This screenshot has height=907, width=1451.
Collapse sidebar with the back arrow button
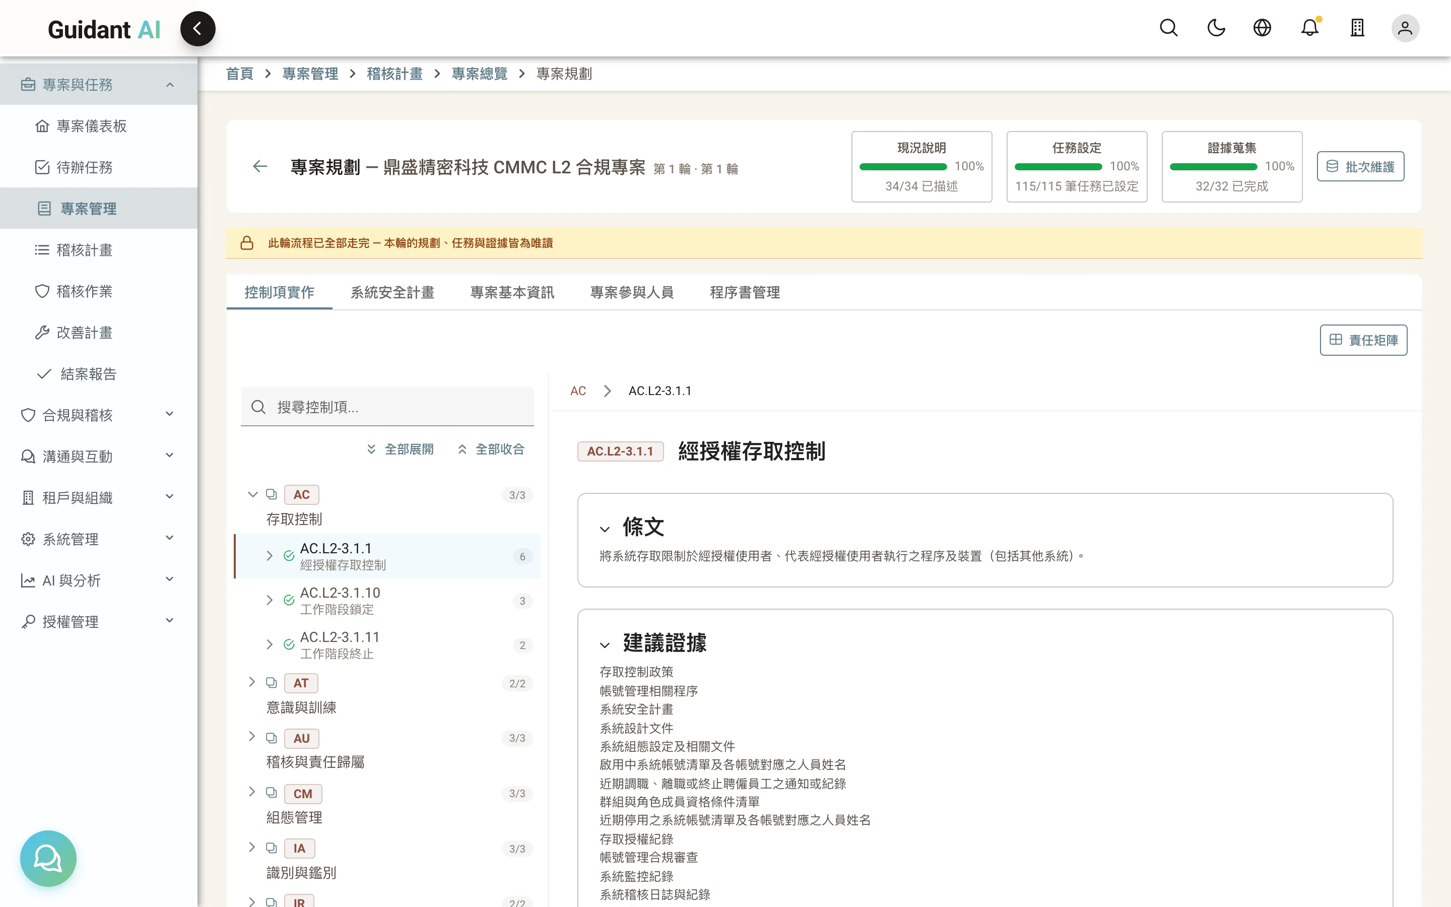click(x=197, y=28)
